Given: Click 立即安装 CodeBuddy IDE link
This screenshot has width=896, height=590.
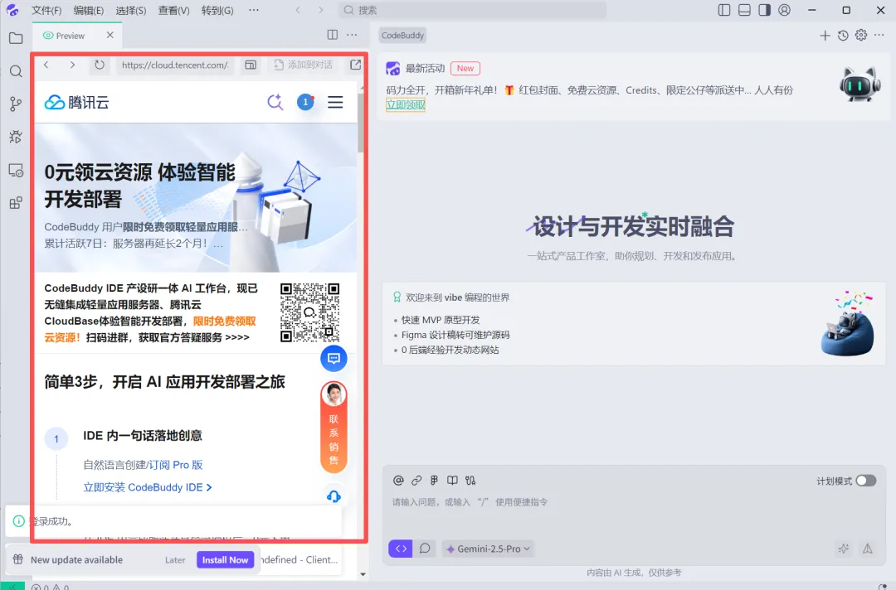Looking at the screenshot, I should [148, 487].
